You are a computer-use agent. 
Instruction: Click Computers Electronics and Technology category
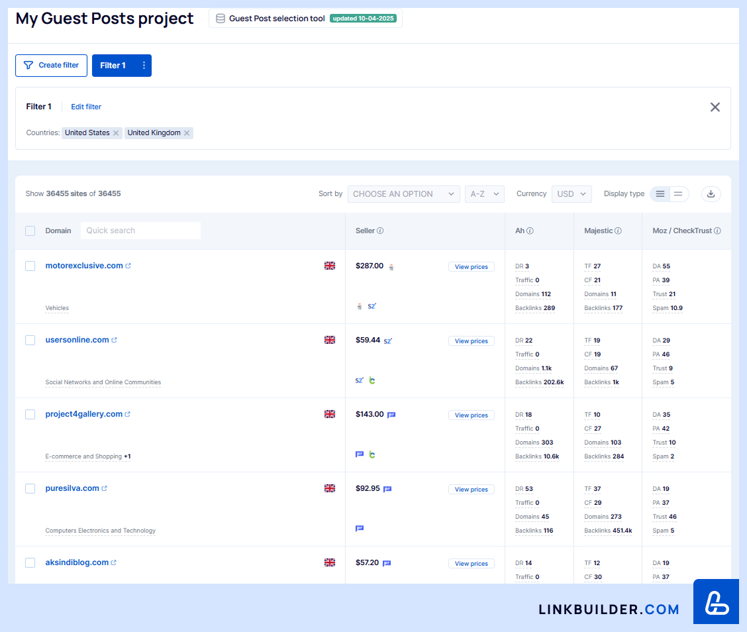(x=101, y=531)
